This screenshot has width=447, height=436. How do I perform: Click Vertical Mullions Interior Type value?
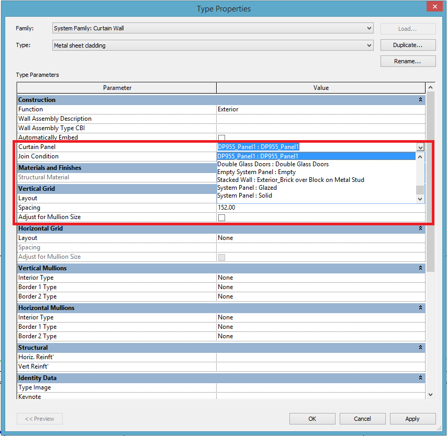(x=321, y=278)
